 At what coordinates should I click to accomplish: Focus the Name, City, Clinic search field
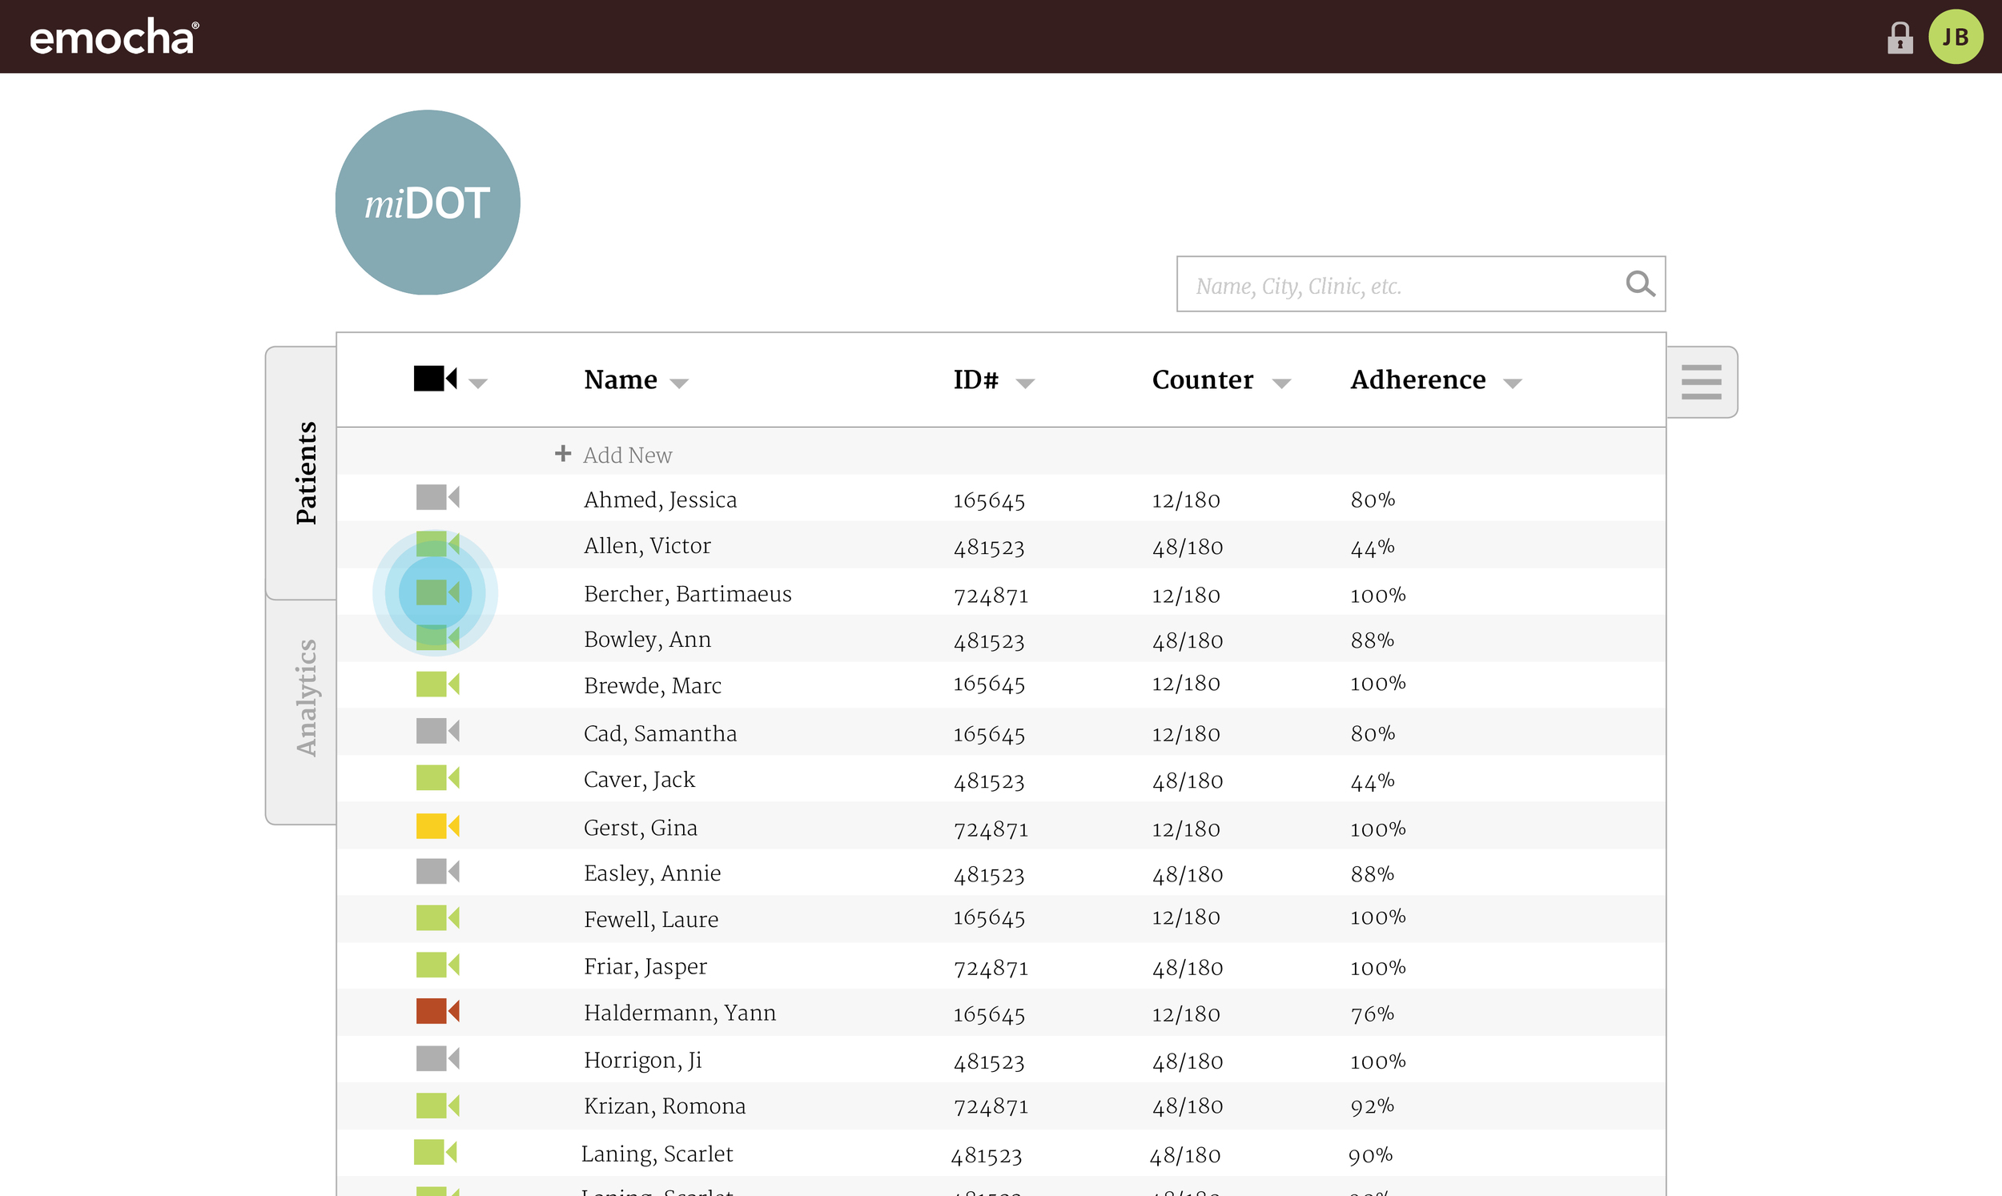[1421, 283]
